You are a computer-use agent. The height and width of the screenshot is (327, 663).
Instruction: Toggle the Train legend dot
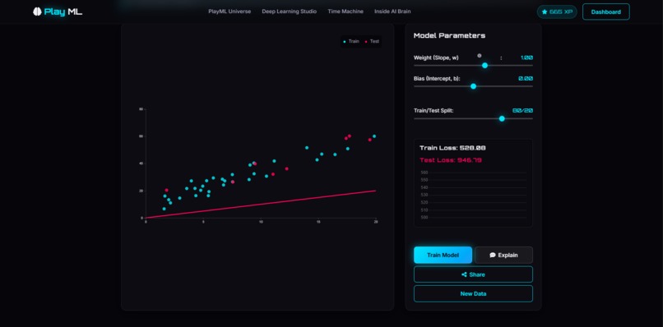pyautogui.click(x=345, y=41)
